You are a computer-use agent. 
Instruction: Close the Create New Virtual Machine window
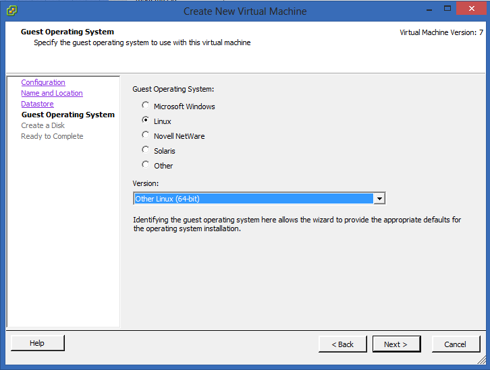point(472,9)
